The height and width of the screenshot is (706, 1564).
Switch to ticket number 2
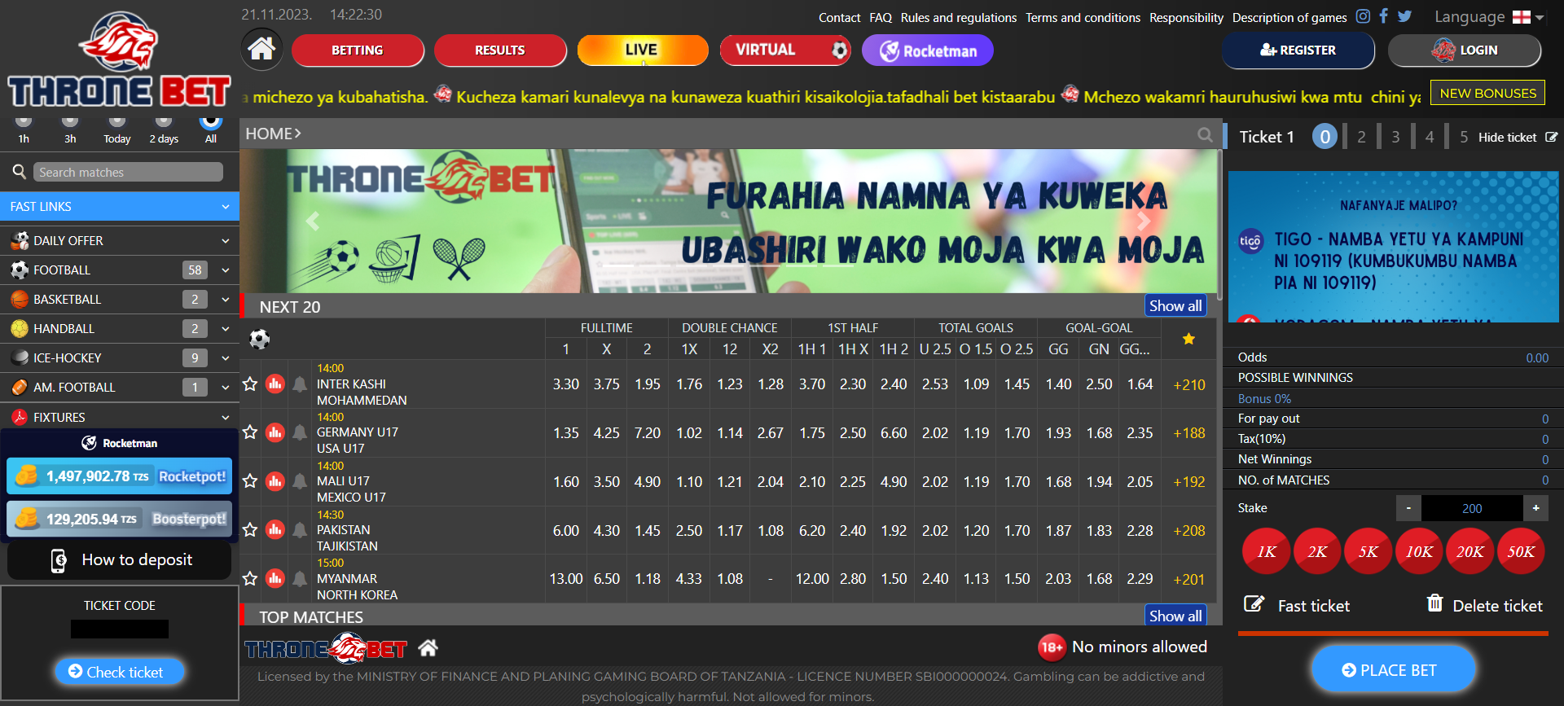tap(1361, 137)
